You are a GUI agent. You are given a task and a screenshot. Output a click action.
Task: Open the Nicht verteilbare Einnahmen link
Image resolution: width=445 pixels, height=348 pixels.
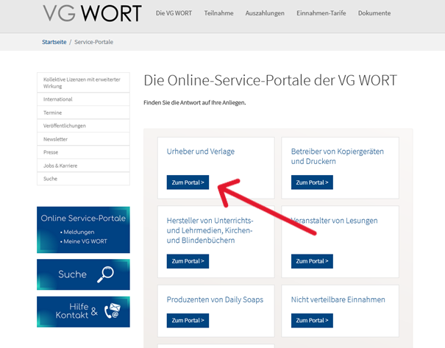coord(338,299)
